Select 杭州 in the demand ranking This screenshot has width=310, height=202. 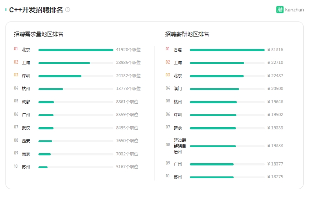tap(26, 89)
